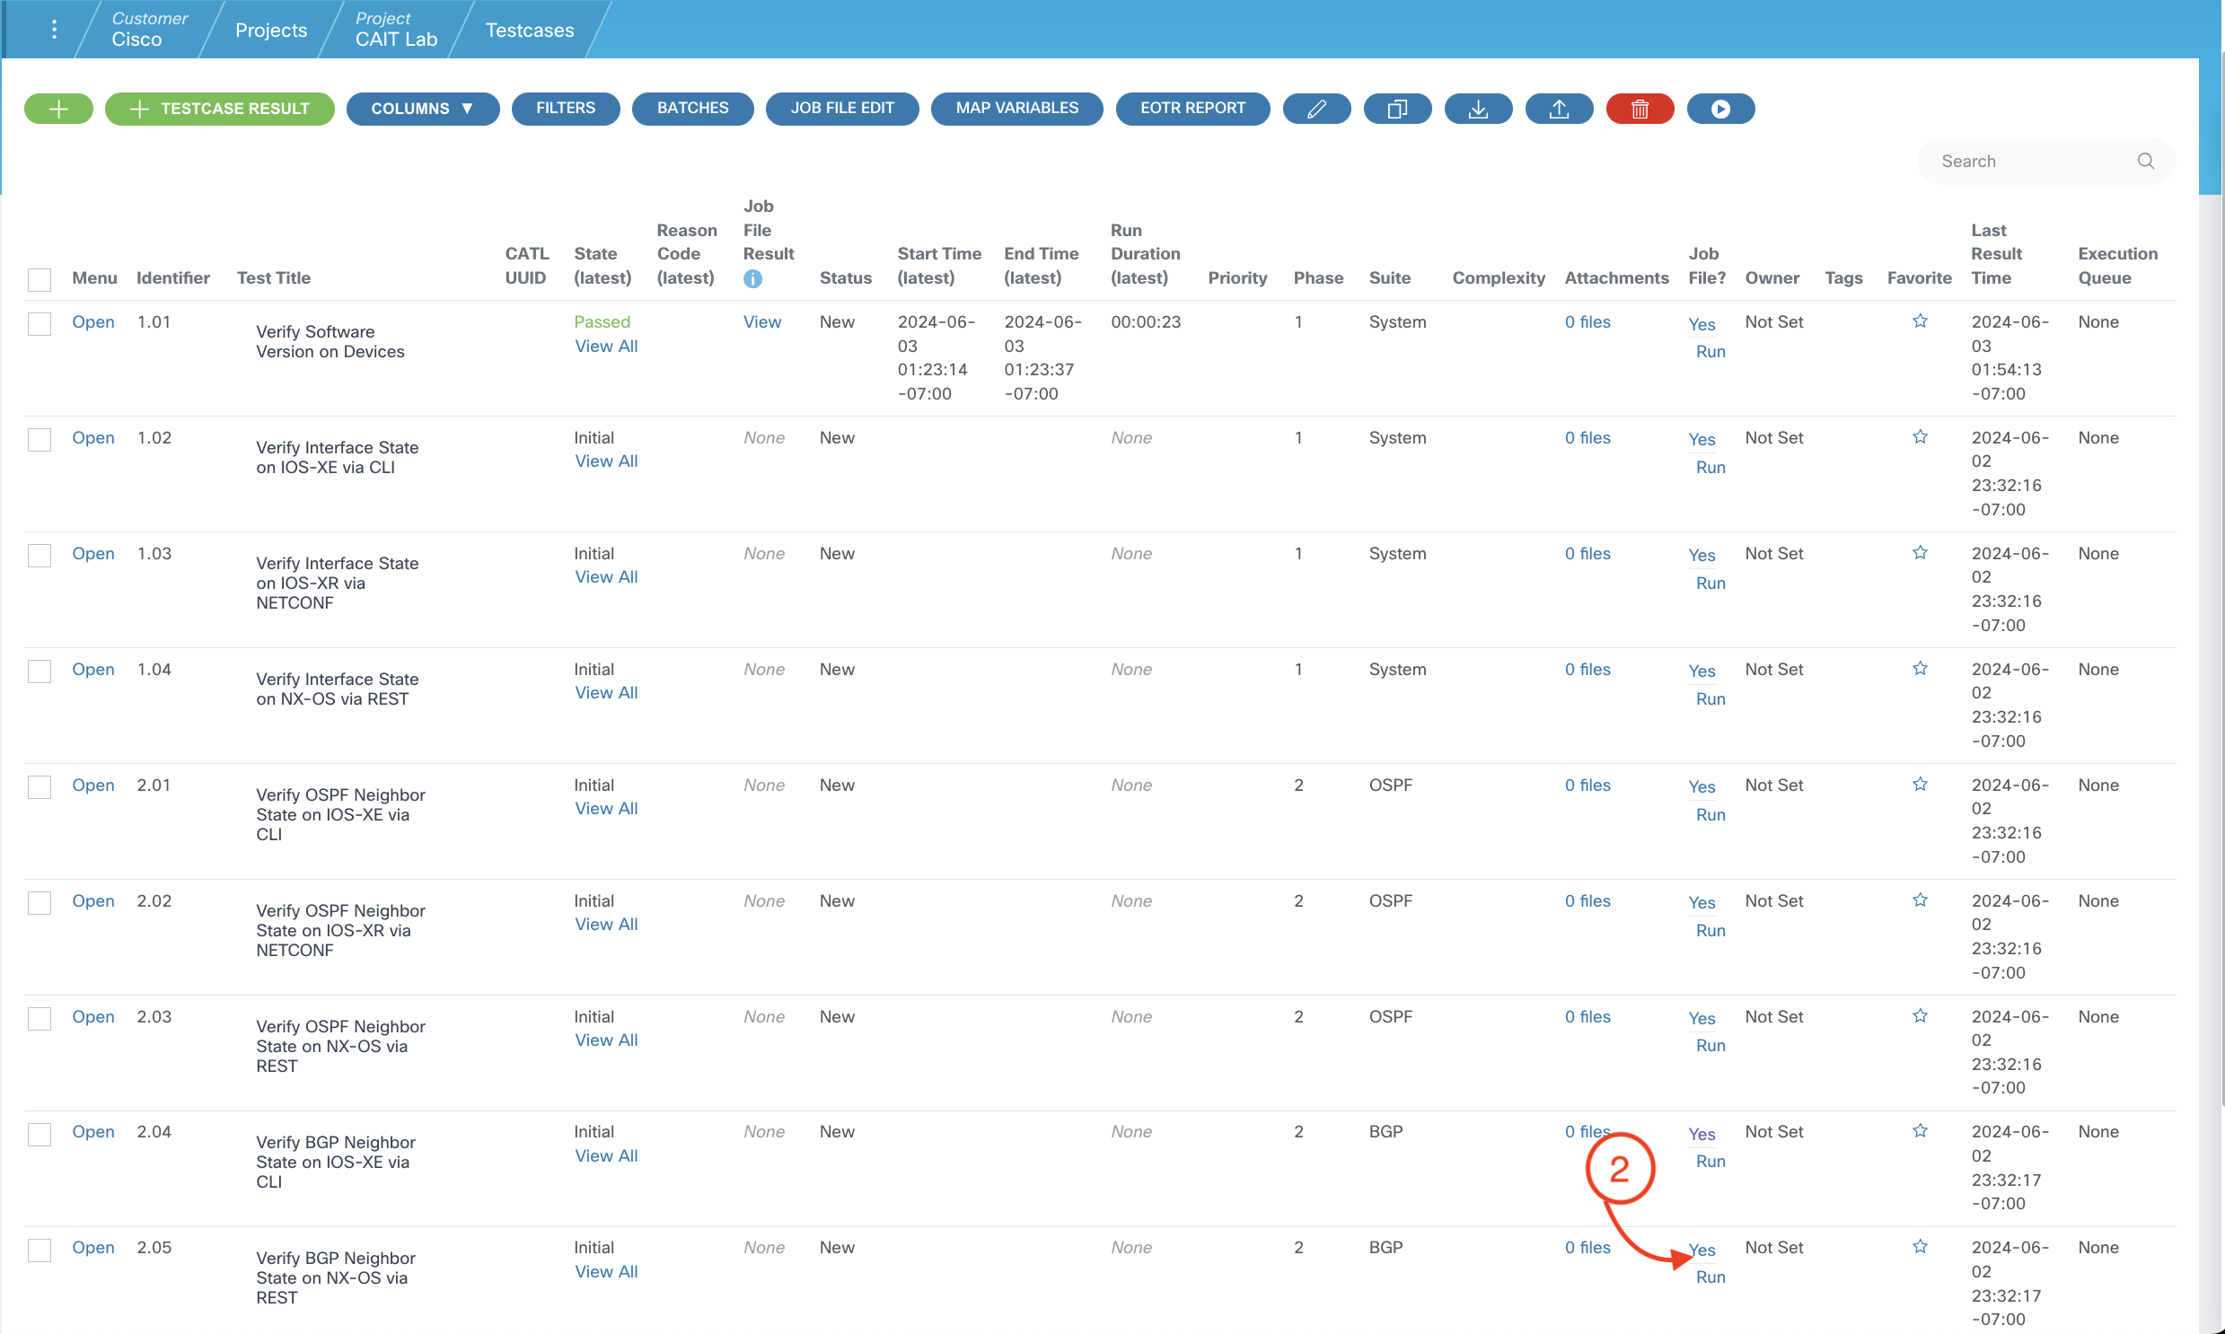Click the Job File Result info icon
The image size is (2225, 1334).
point(752,279)
